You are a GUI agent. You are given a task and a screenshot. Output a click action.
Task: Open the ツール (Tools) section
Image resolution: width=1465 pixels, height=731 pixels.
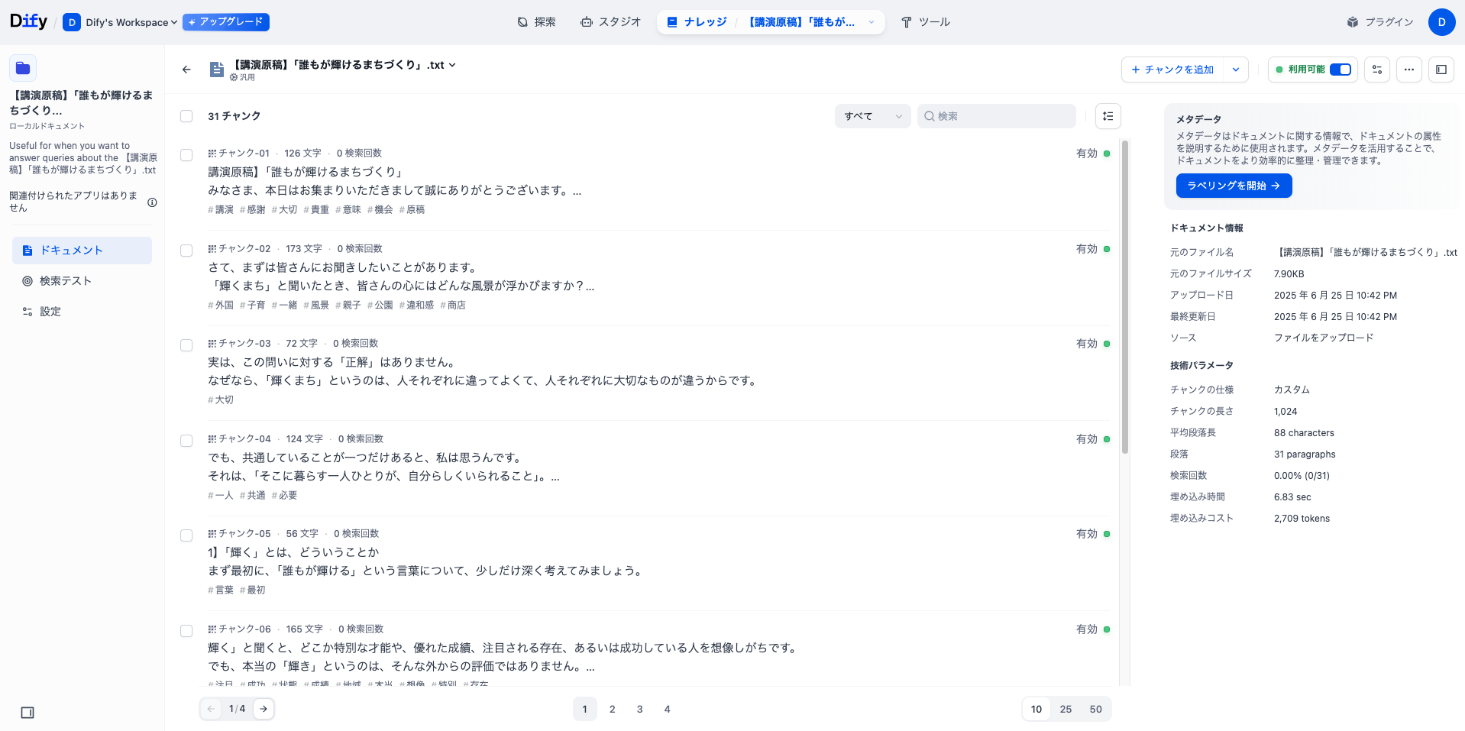(x=926, y=21)
